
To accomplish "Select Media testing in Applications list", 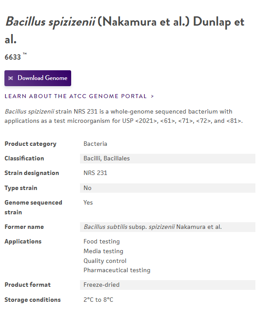I will [x=103, y=251].
